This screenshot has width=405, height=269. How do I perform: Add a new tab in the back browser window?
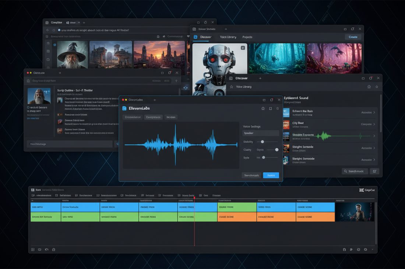pos(84,23)
